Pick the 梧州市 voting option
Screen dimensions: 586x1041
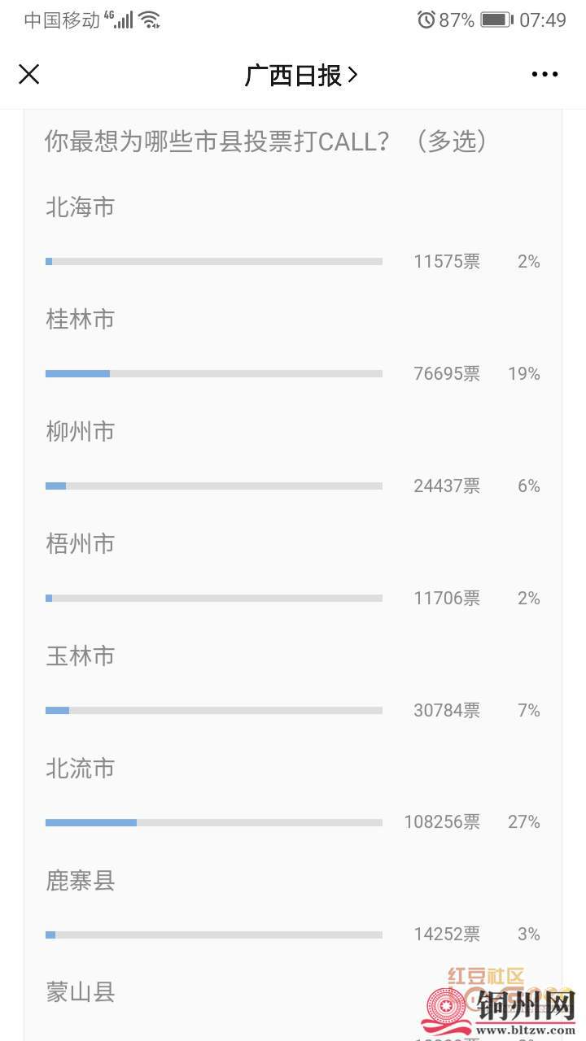pyautogui.click(x=81, y=544)
